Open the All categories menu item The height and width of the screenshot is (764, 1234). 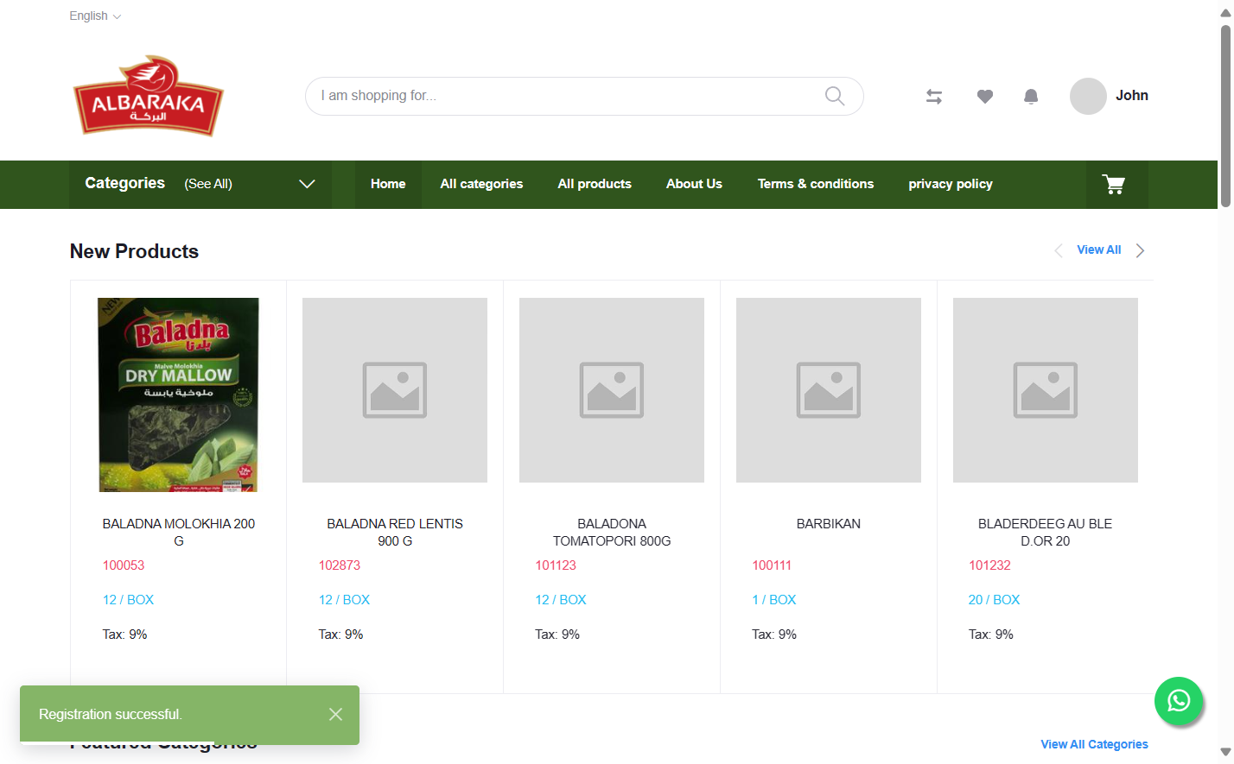point(481,184)
